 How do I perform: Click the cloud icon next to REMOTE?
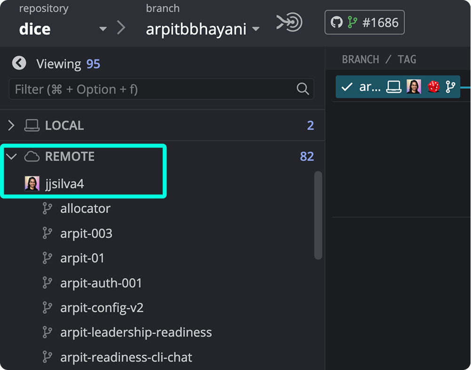click(x=32, y=156)
